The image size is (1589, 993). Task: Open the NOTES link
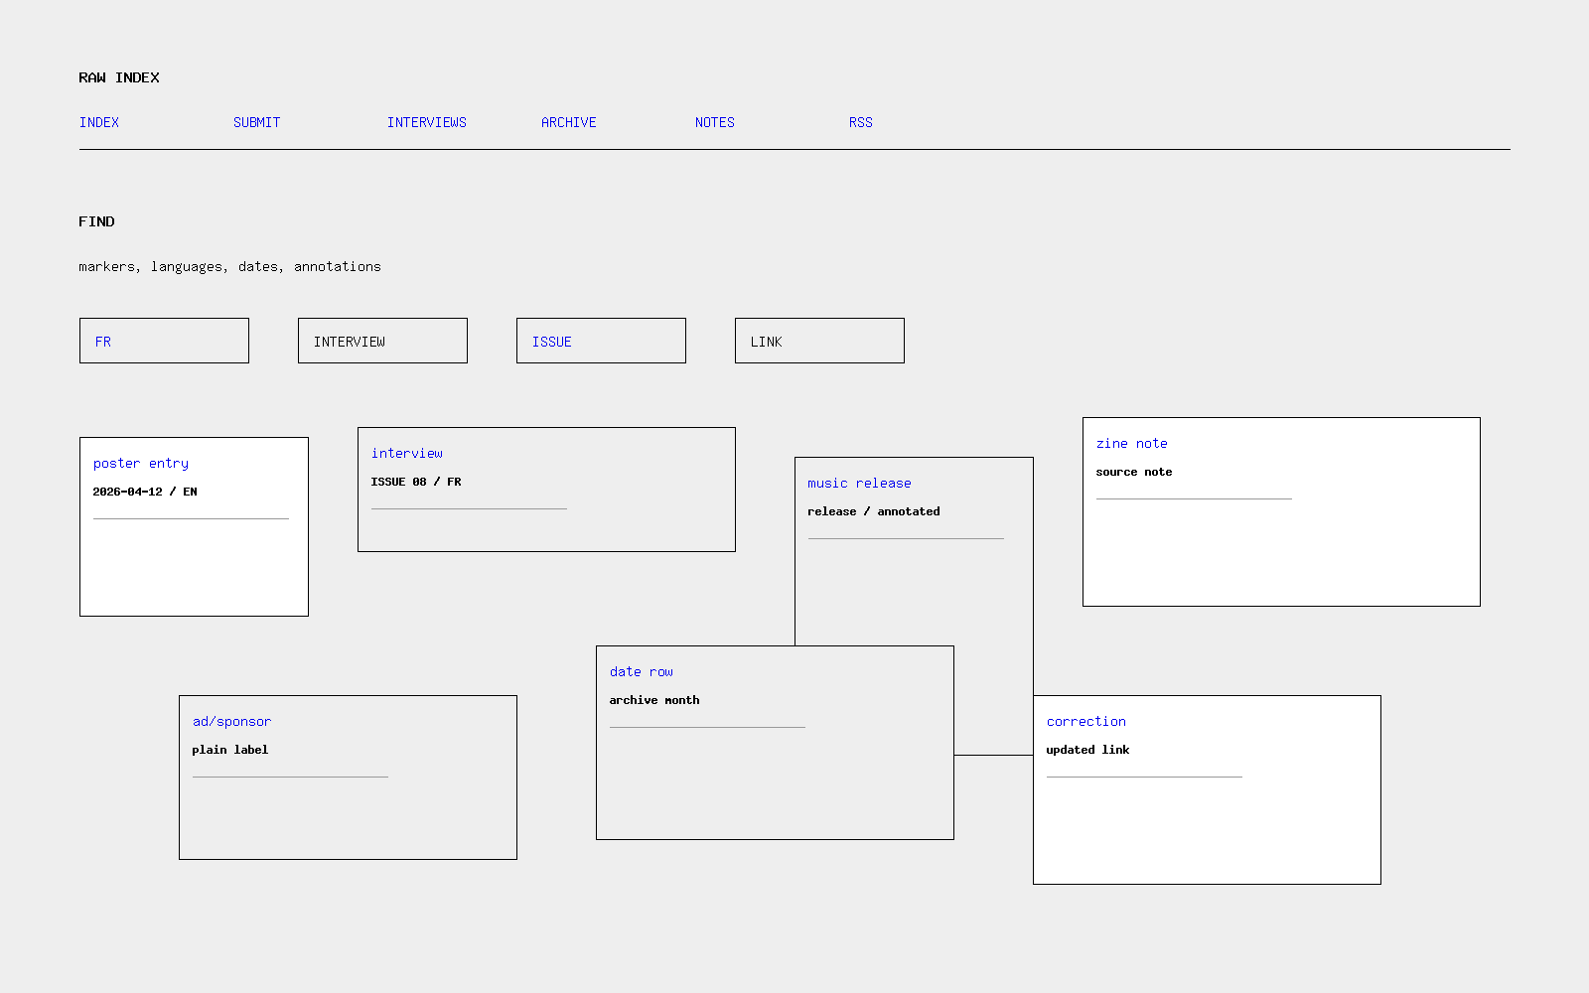point(715,122)
